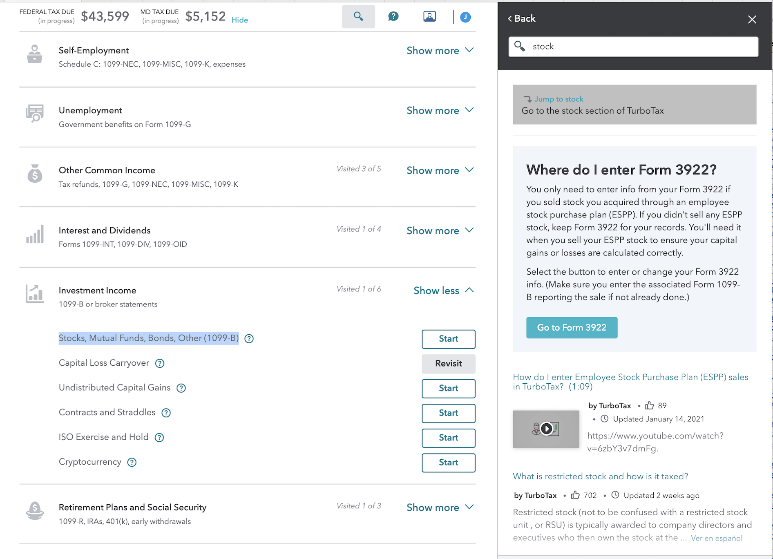Click the search magnifier icon in header
This screenshot has height=559, width=773.
point(358,16)
